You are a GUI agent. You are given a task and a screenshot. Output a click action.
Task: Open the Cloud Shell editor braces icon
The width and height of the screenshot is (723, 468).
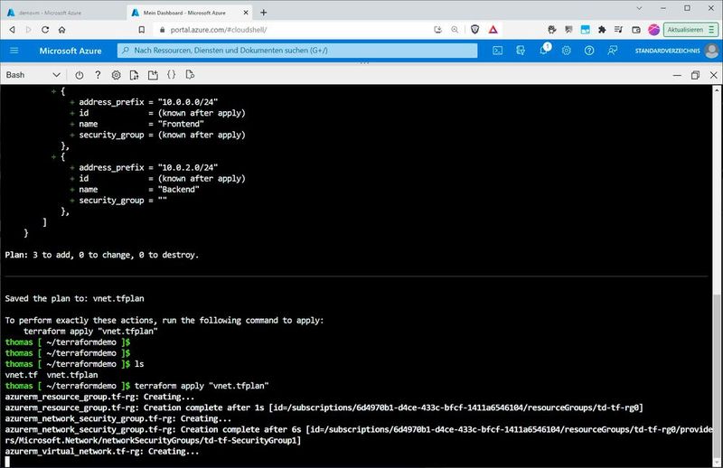pyautogui.click(x=171, y=74)
